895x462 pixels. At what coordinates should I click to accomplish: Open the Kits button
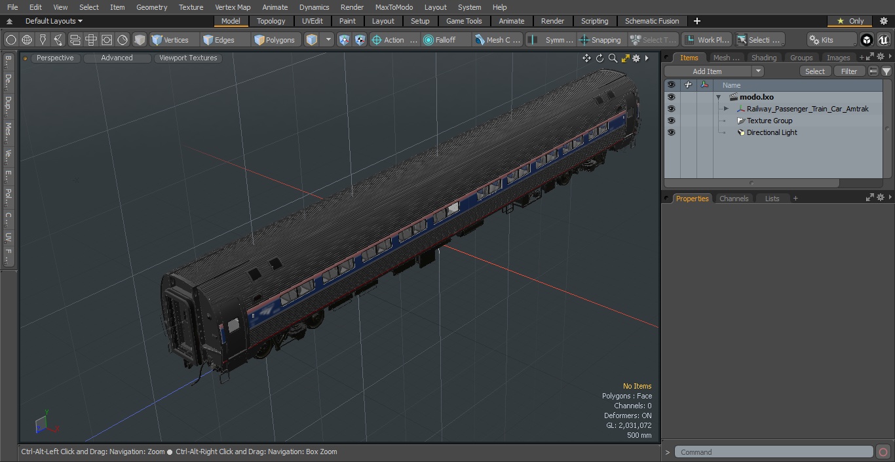click(x=831, y=40)
